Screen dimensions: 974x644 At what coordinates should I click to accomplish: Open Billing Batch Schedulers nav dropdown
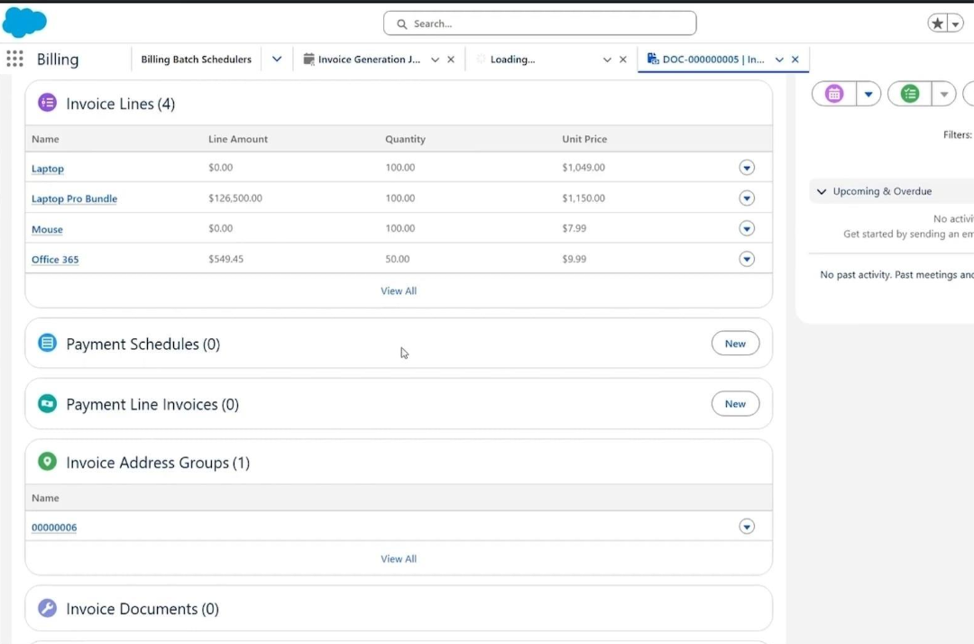(277, 60)
